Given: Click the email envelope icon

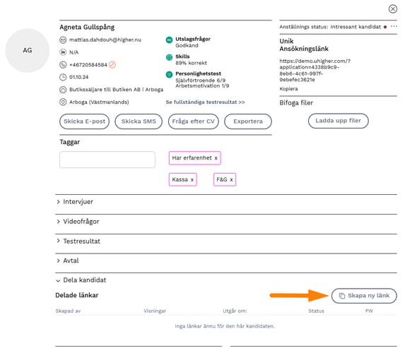Looking at the screenshot, I should click(x=63, y=40).
